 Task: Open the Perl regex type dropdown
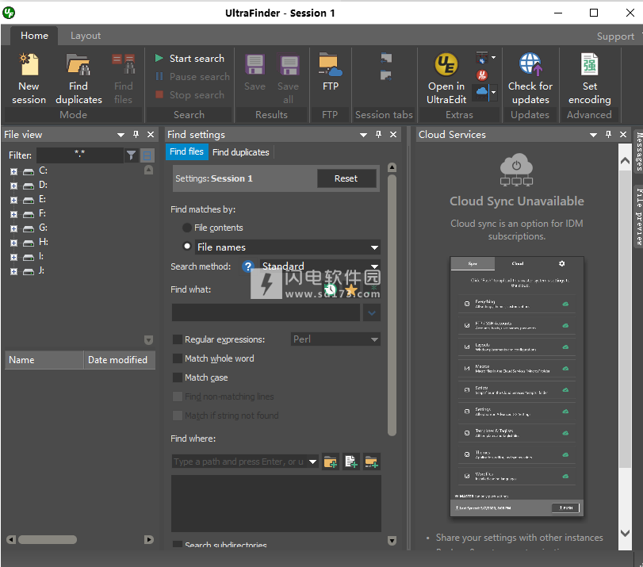click(x=335, y=339)
